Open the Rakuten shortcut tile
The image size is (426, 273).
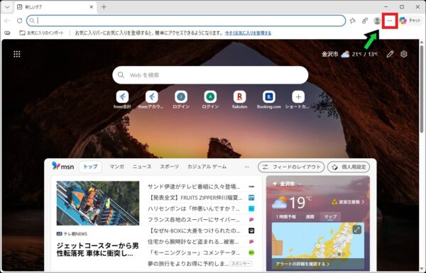click(240, 100)
